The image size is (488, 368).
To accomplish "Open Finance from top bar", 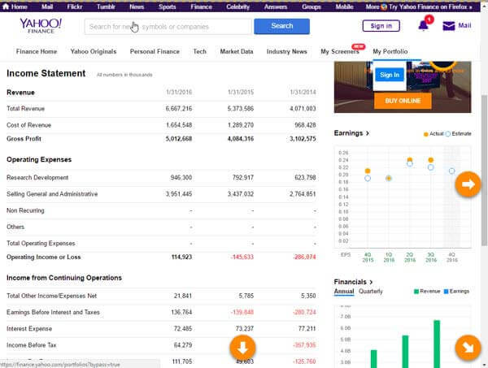I will click(x=201, y=6).
